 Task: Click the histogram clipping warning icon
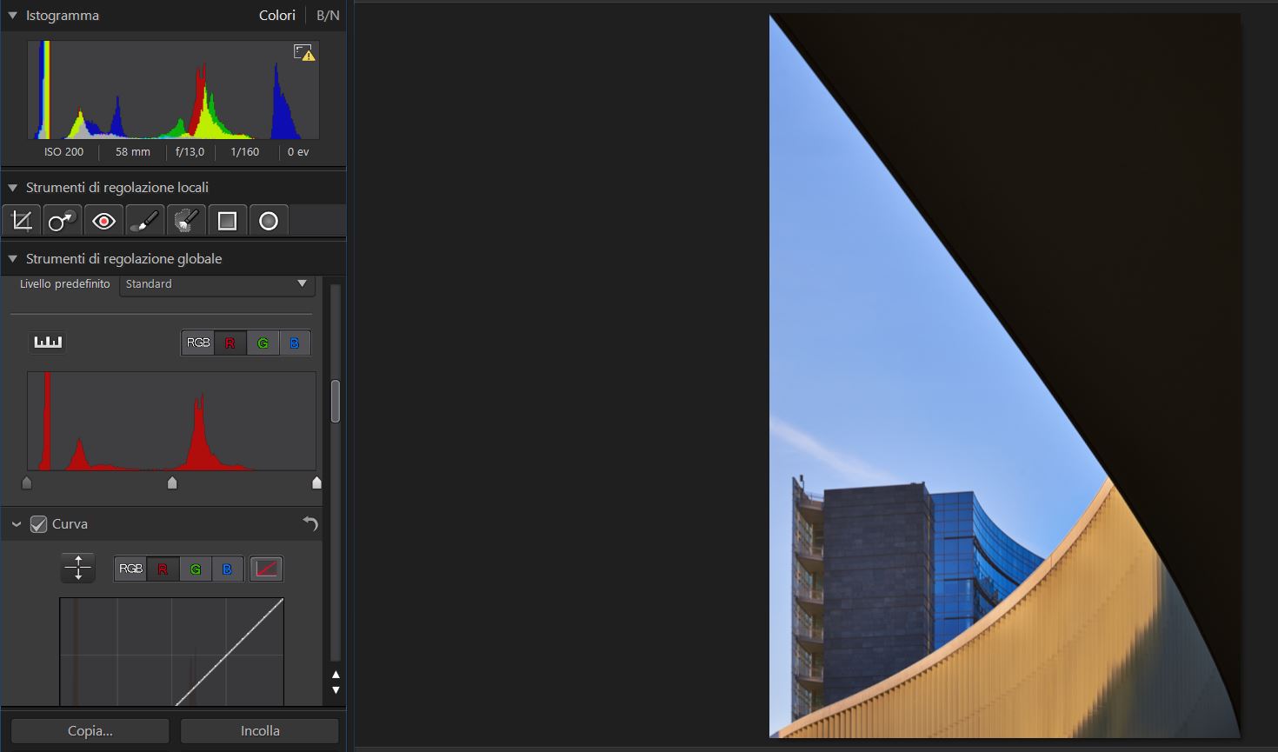pyautogui.click(x=303, y=53)
